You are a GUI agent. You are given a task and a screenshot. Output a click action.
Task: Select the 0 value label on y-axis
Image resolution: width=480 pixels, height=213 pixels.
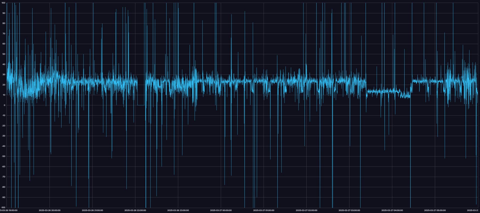click(4, 105)
